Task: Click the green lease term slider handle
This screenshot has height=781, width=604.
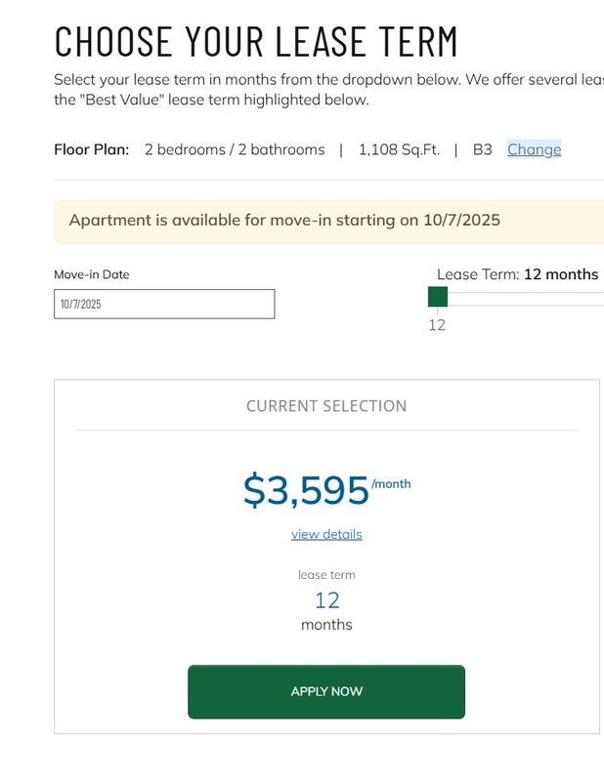Action: (438, 297)
